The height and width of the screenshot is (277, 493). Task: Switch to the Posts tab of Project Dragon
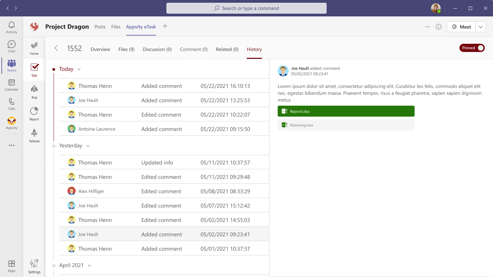(x=100, y=27)
